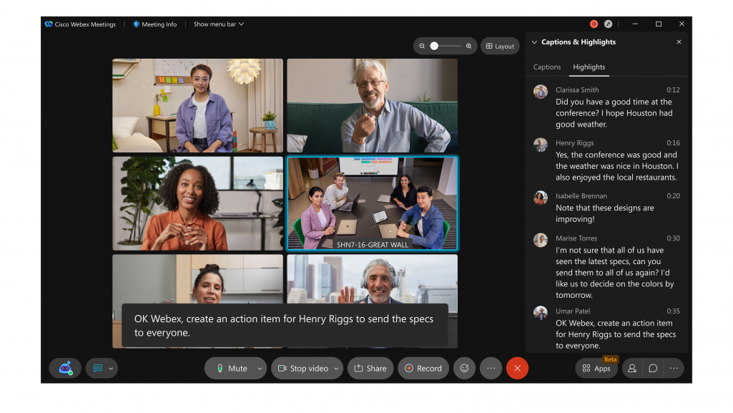The width and height of the screenshot is (733, 413).
Task: Select the Highlights tab
Action: pos(589,67)
